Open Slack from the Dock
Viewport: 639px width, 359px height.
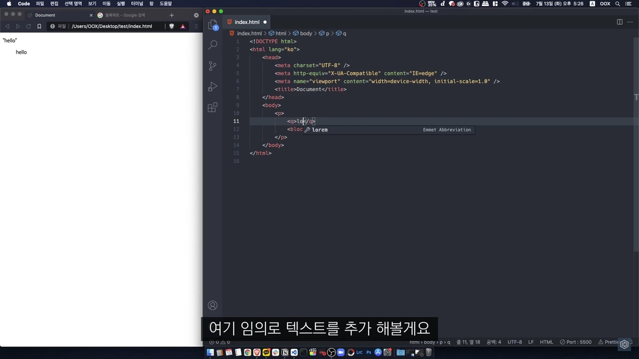pos(276,352)
